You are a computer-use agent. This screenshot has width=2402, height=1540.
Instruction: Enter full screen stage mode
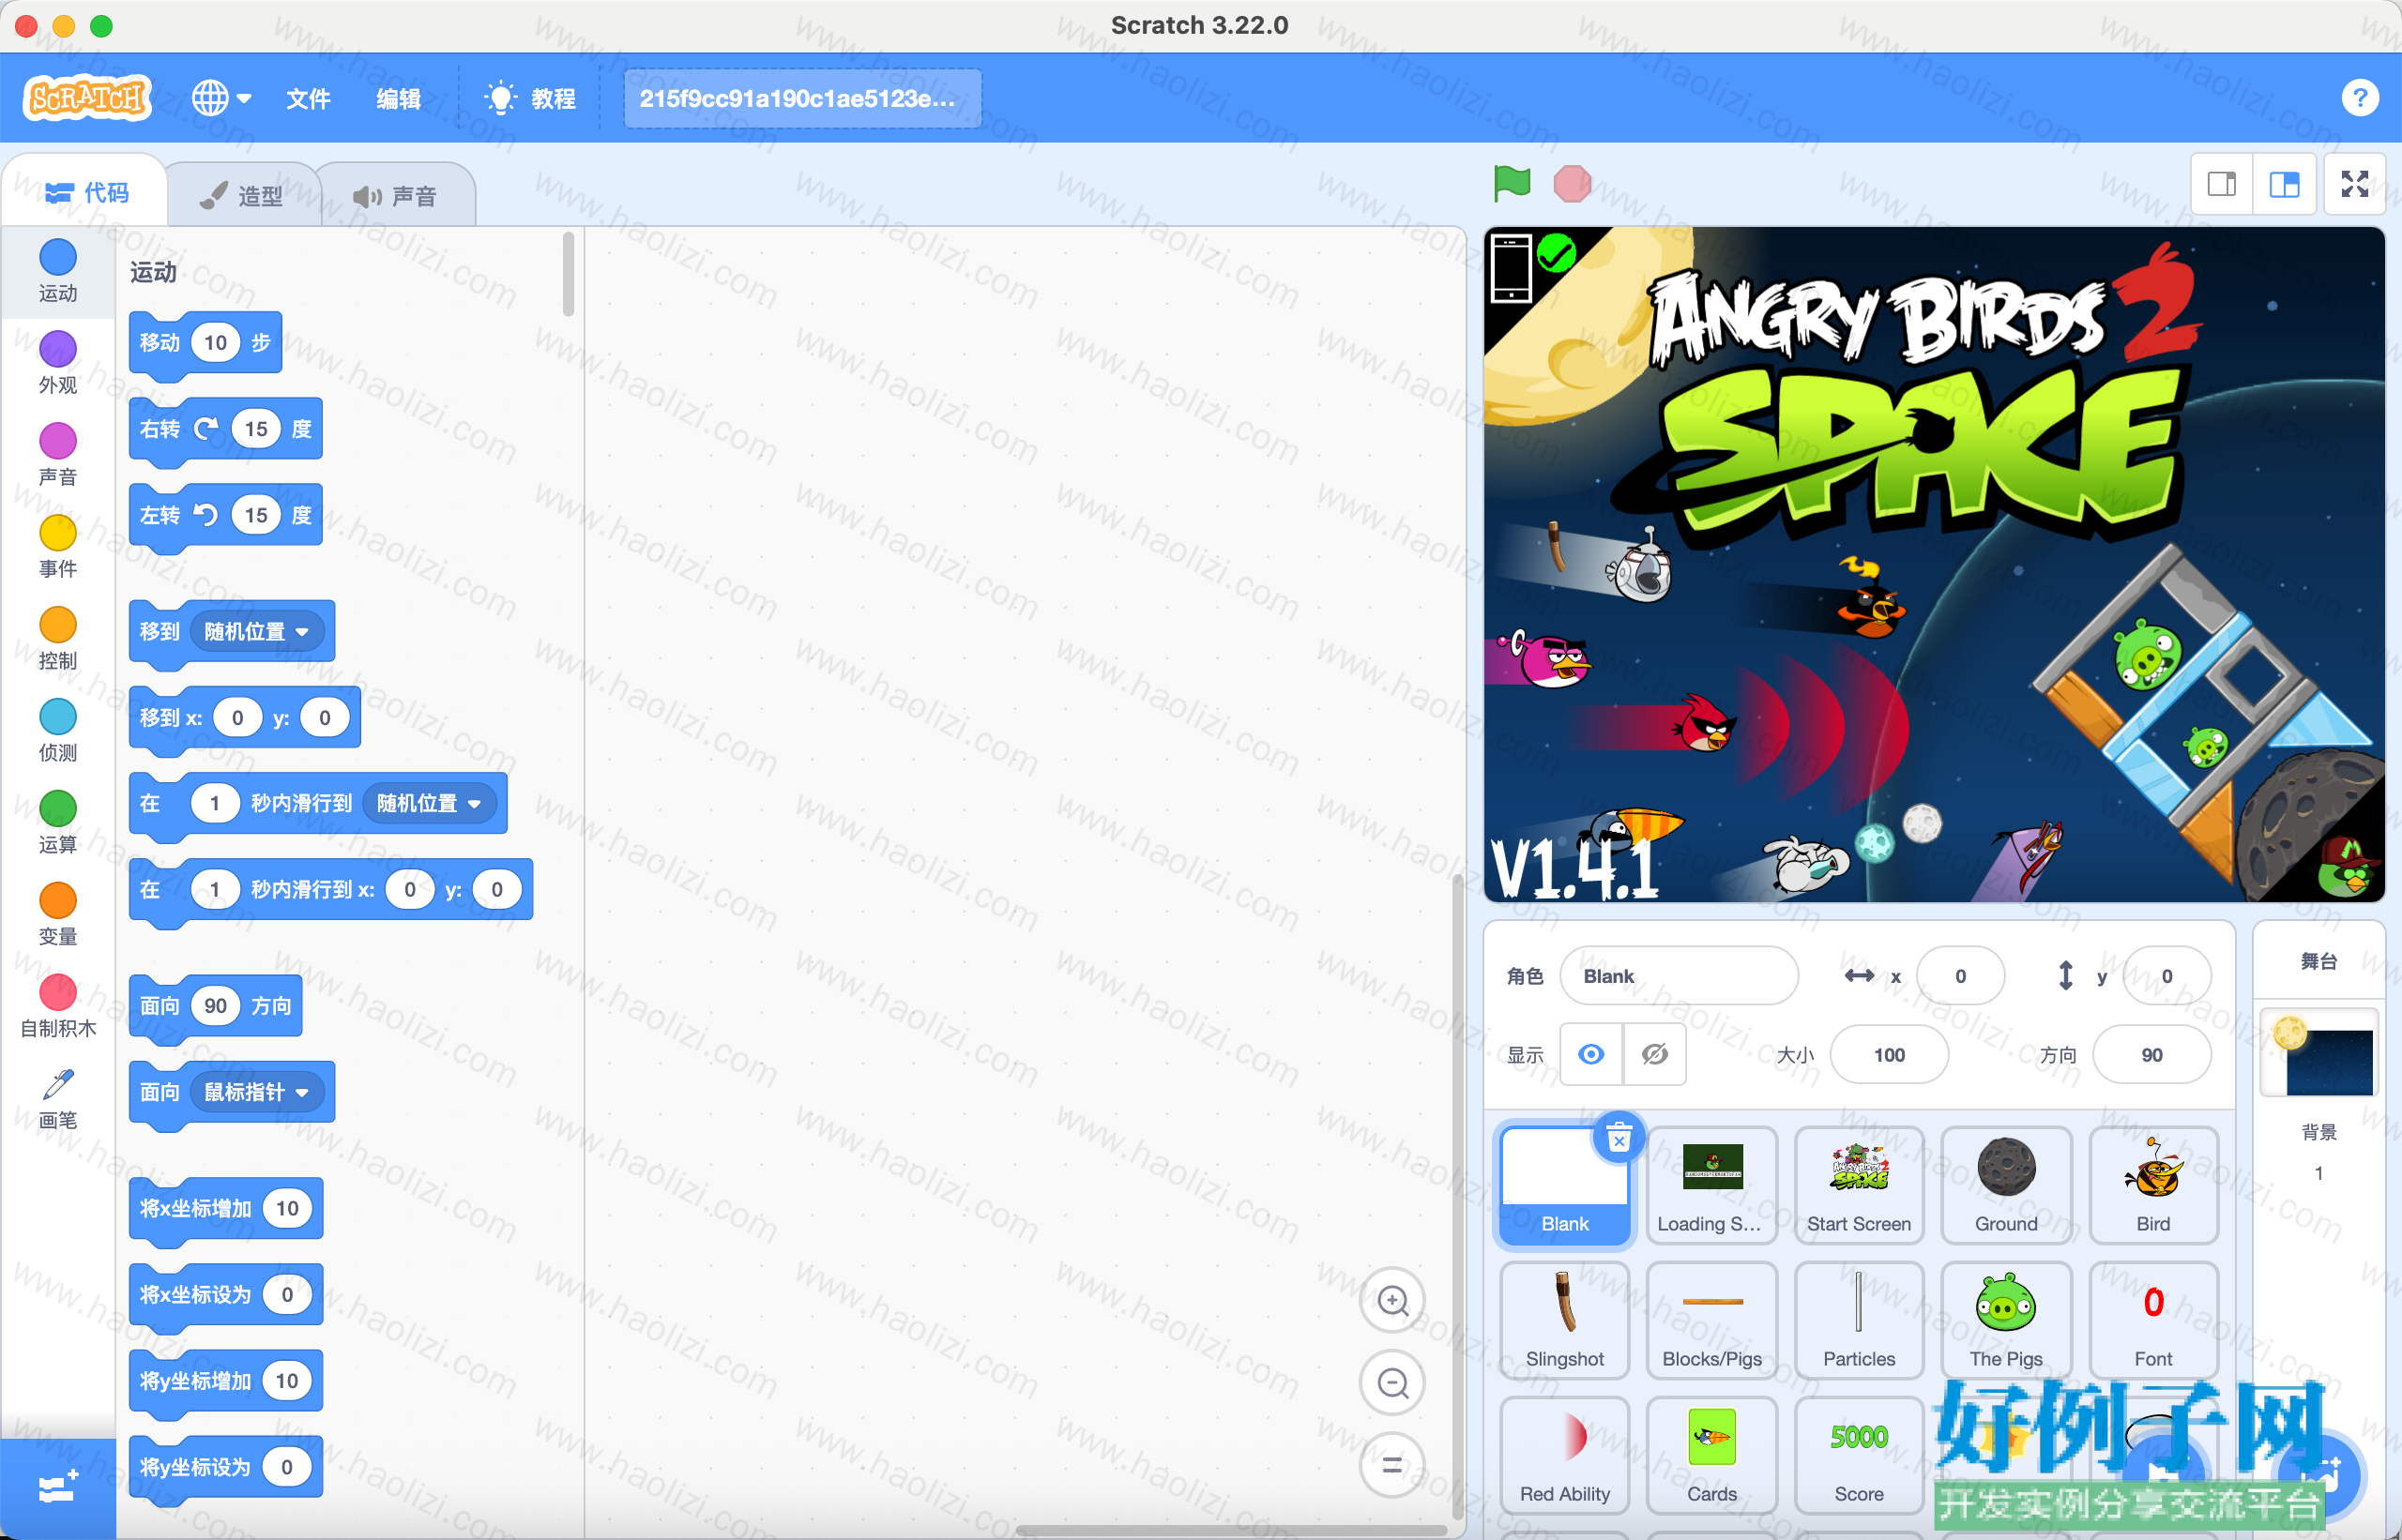(x=2355, y=184)
